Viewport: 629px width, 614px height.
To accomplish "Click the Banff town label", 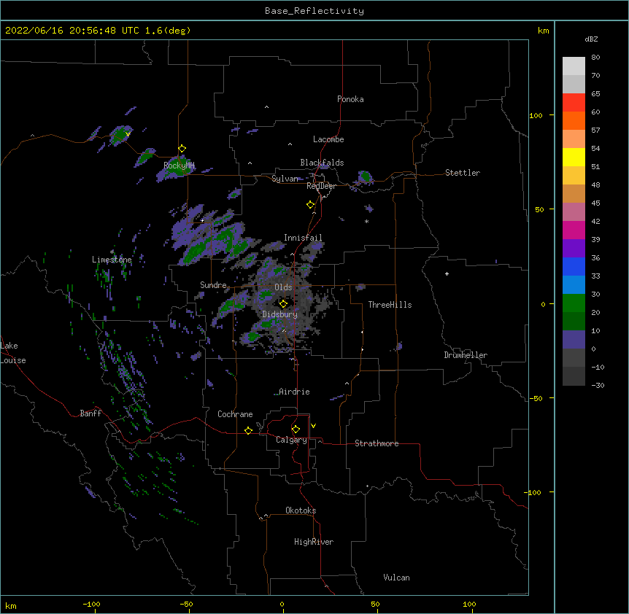I will [x=90, y=413].
